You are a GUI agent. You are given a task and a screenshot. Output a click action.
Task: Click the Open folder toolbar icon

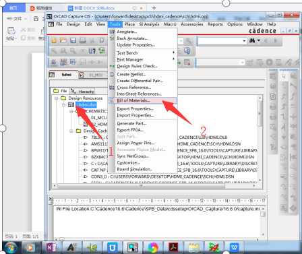pos(63,40)
